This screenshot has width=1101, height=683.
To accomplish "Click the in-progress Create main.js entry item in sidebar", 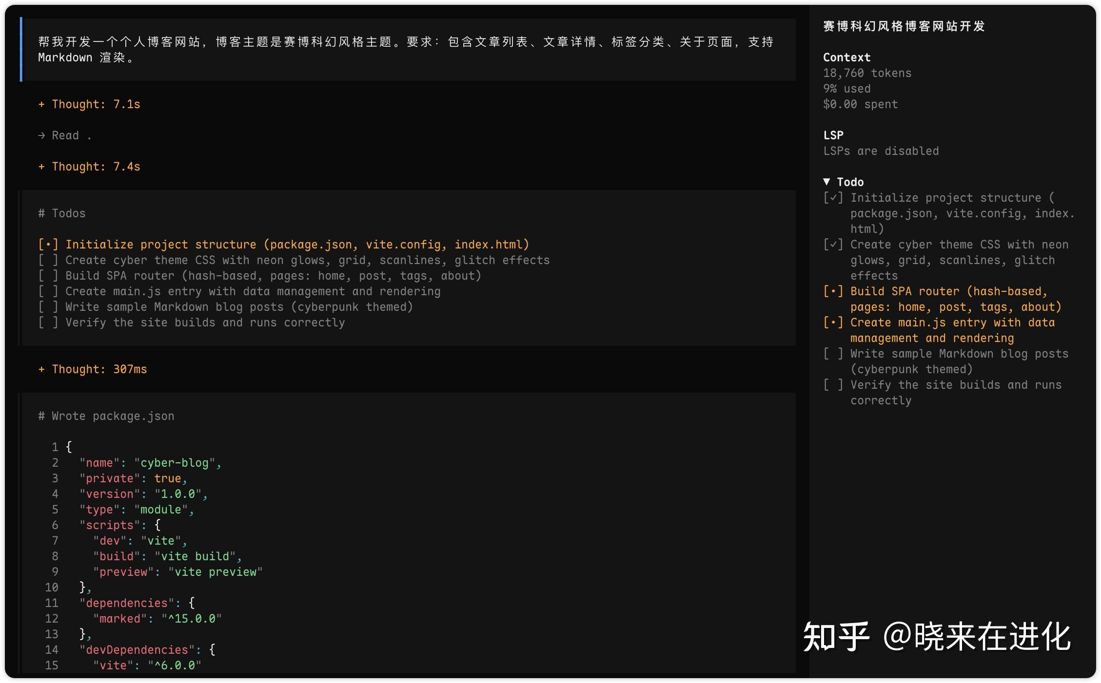I will point(939,330).
